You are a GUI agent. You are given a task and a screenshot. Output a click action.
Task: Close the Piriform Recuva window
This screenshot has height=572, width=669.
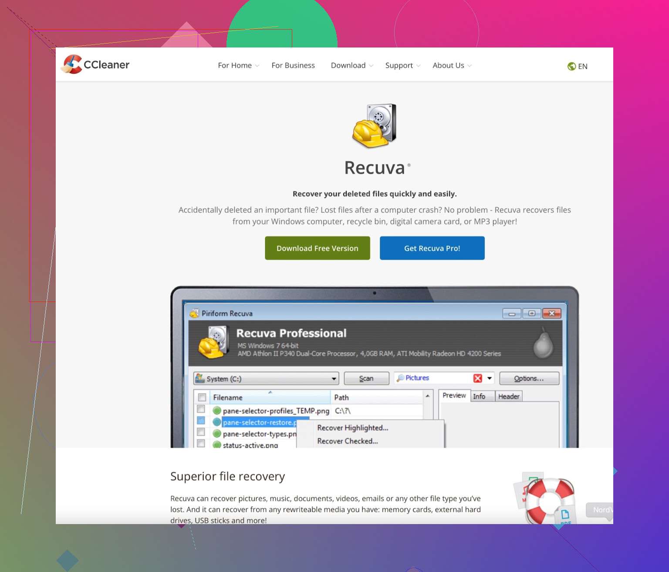pyautogui.click(x=552, y=313)
